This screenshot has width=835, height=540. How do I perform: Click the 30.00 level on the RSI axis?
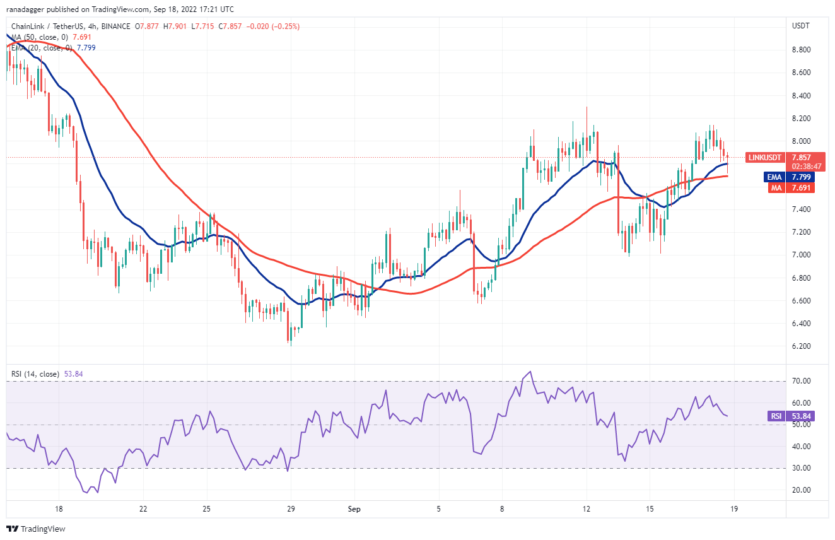(800, 468)
